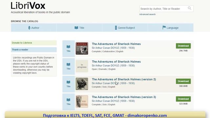
Task: Open the Dramatic Adventures of Sherlock Holmes title
Action: 116,62
